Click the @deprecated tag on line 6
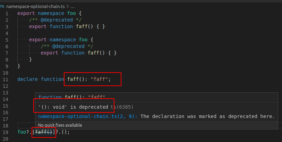The width and height of the screenshot is (282, 142). click(x=68, y=46)
